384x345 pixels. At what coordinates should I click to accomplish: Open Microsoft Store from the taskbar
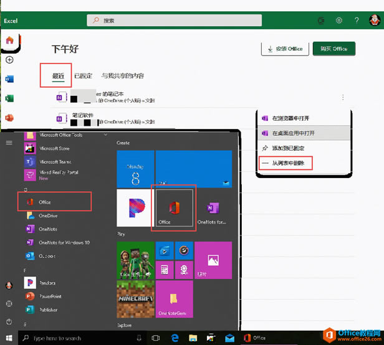tap(211, 338)
